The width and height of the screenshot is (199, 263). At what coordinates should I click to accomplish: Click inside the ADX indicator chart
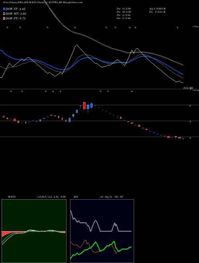coord(102,231)
